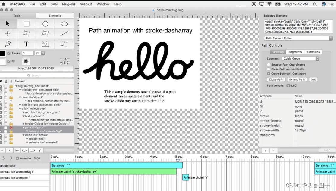Toggle the Stroke checkbox

[9, 53]
